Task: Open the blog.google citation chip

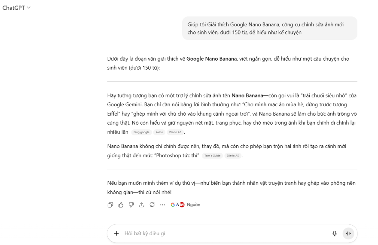Action: 141,132
